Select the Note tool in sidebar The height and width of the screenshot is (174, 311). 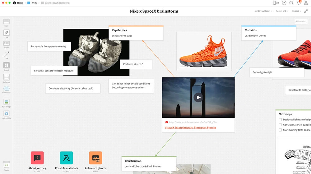(x=6, y=22)
